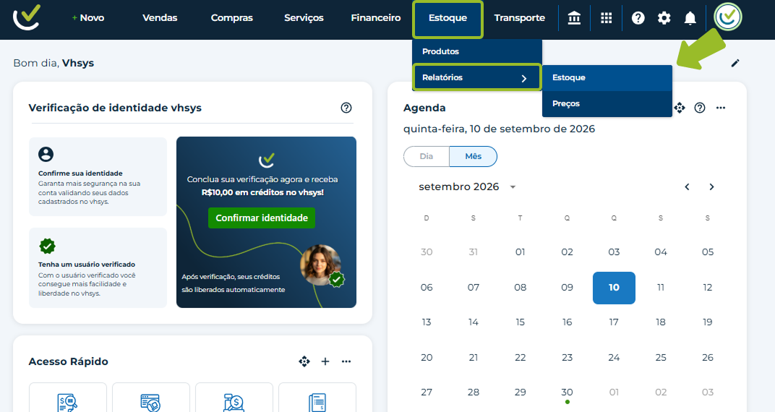Open the help question mark icon in the top bar
The height and width of the screenshot is (412, 775).
[638, 18]
